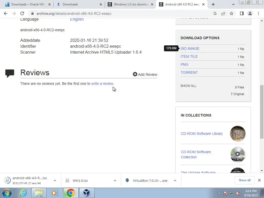
Task: Close the Android x86 4.0 RC2 tab
Action: pyautogui.click(x=203, y=4)
